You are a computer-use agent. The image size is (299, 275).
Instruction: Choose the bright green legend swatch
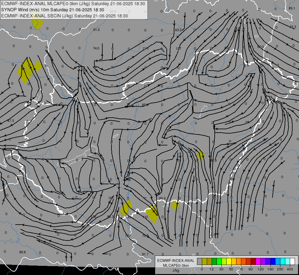(219, 261)
